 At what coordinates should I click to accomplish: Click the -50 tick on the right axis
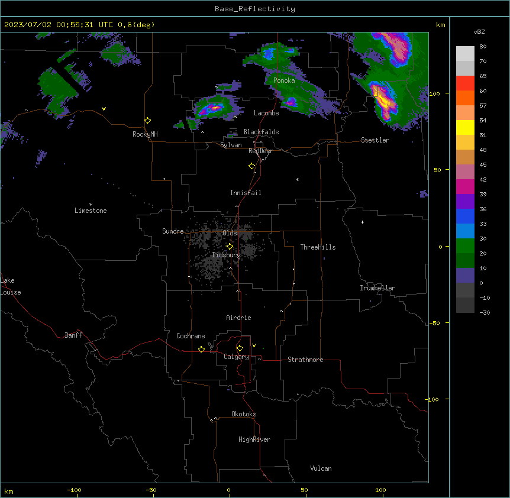coord(434,323)
